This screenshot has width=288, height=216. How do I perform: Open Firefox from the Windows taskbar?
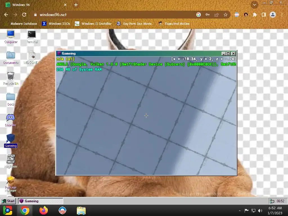pos(44,210)
